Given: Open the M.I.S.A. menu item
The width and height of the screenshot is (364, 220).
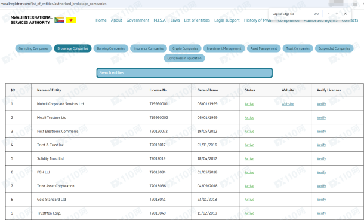Looking at the screenshot, I should click(160, 20).
